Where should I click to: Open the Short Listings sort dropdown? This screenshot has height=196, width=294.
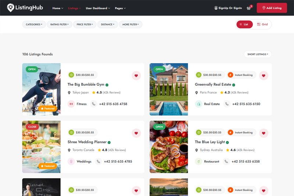pos(258,54)
